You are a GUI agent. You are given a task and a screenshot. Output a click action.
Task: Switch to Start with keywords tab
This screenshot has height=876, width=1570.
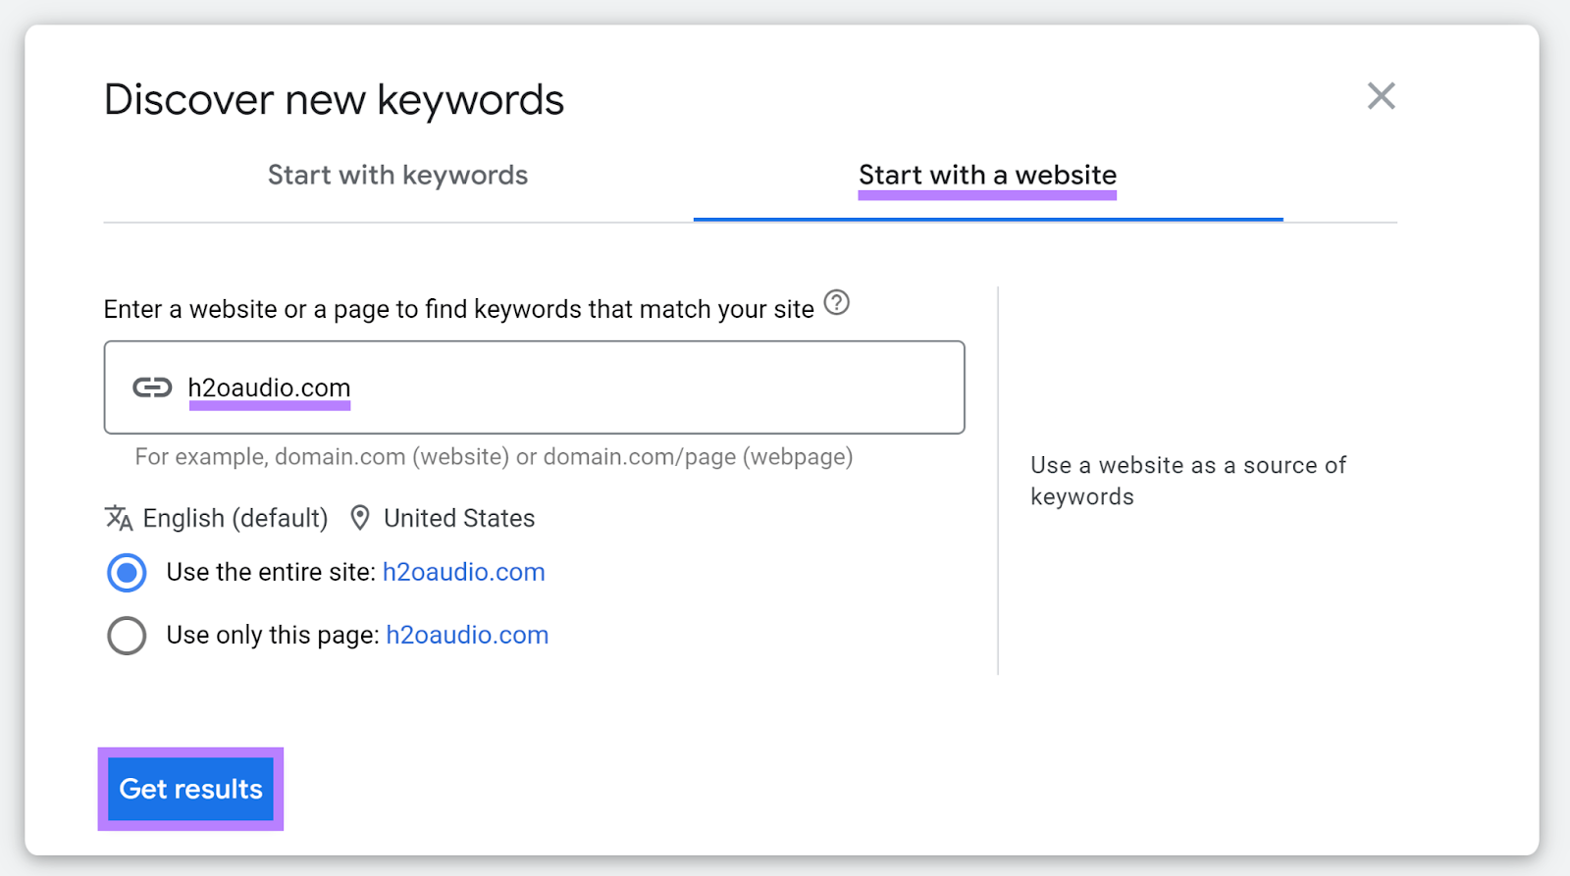[397, 176]
